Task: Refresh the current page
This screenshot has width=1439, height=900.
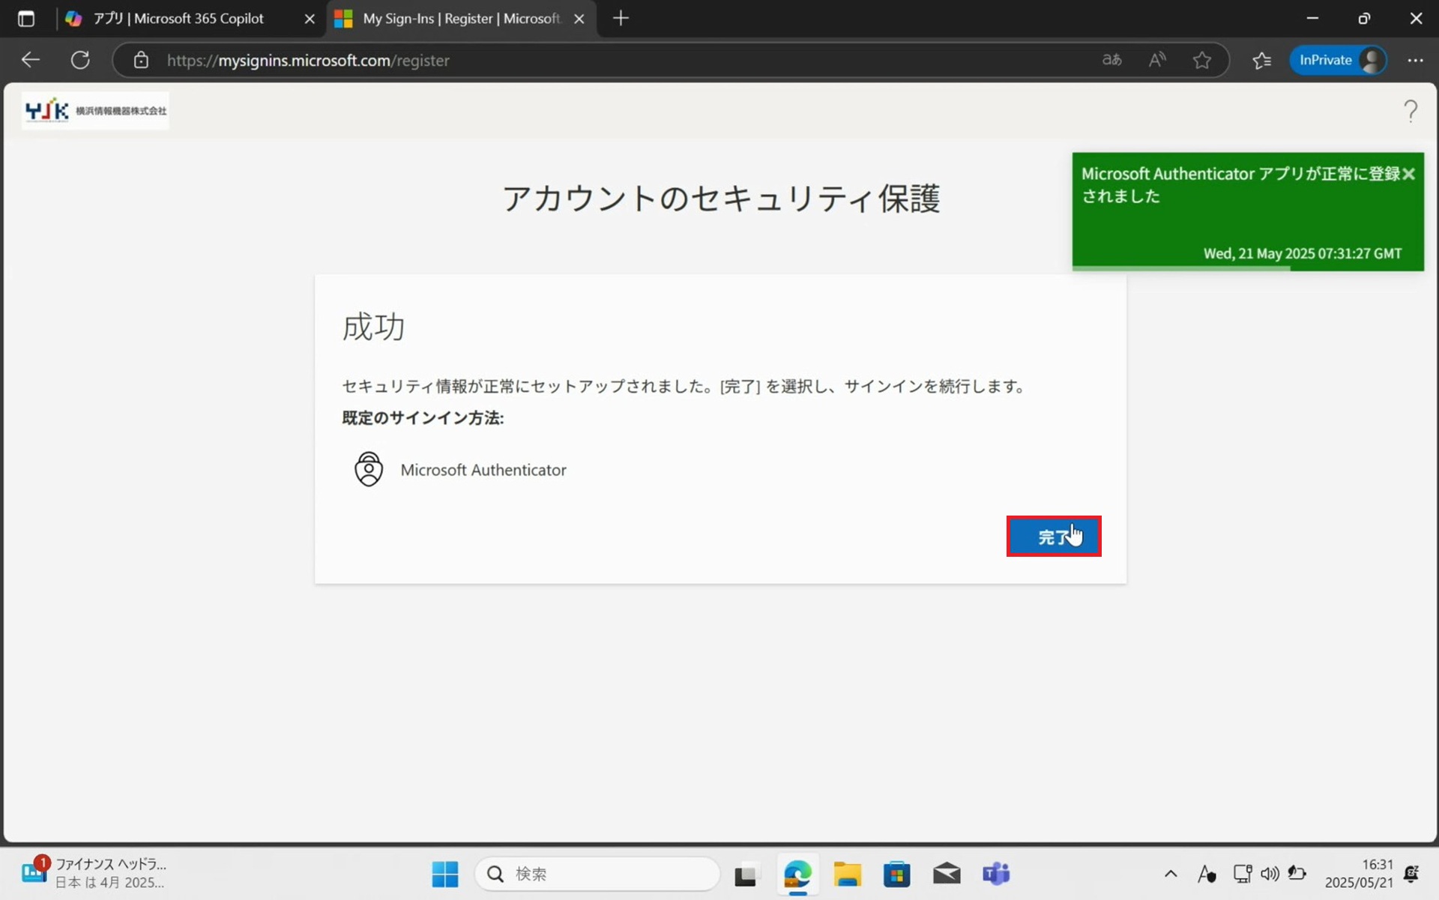Action: click(x=80, y=60)
